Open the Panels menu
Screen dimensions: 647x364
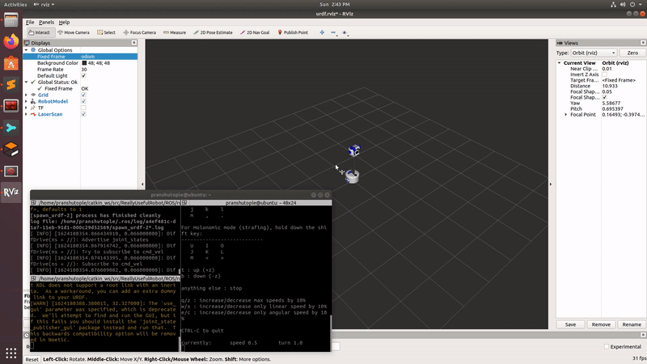pyautogui.click(x=46, y=23)
